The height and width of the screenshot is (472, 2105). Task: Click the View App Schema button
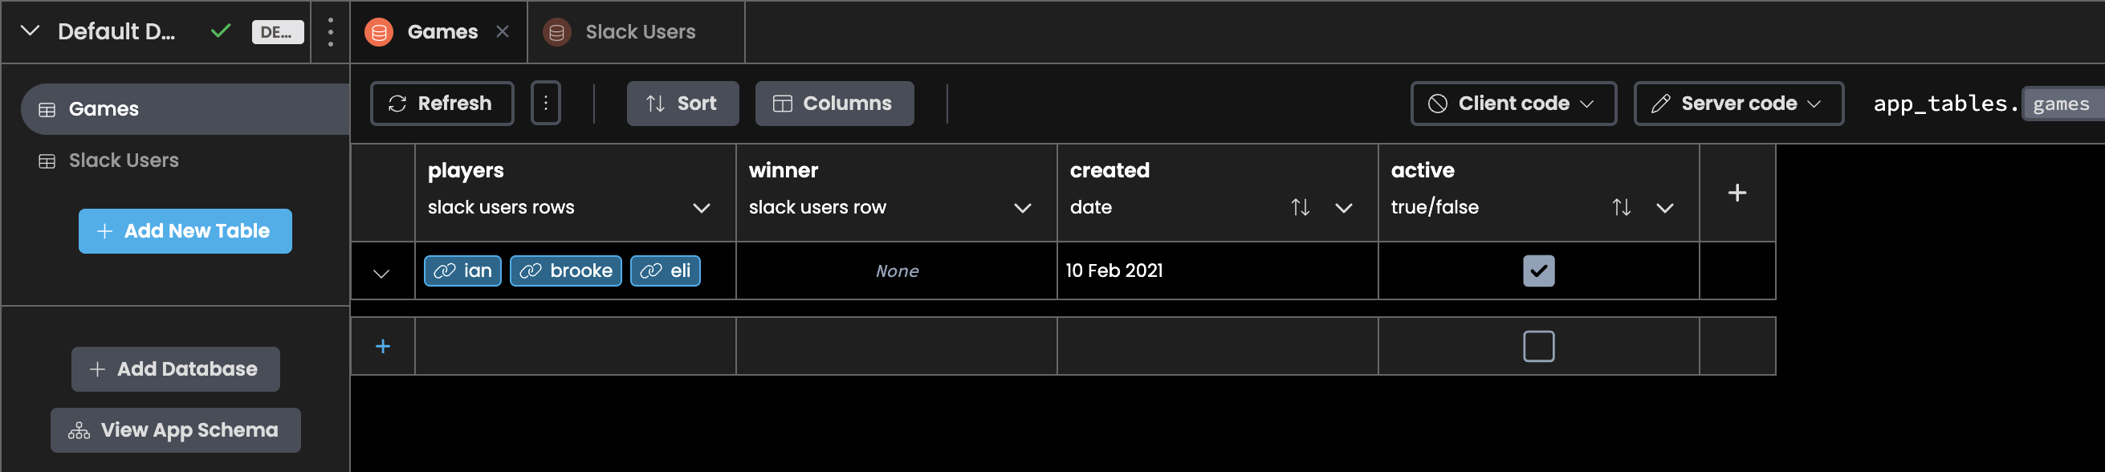coord(176,430)
